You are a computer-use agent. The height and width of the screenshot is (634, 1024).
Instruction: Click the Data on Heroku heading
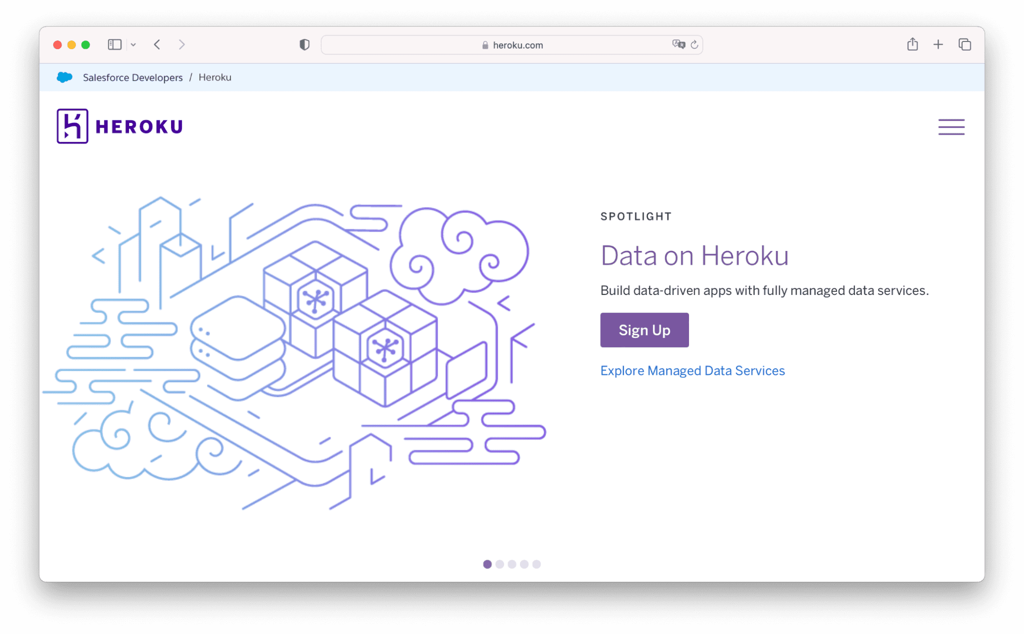694,256
